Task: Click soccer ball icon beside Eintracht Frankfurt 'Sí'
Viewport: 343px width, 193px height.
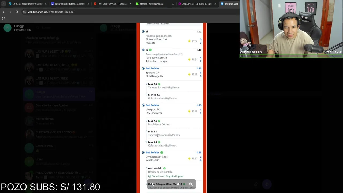Action: (143, 32)
